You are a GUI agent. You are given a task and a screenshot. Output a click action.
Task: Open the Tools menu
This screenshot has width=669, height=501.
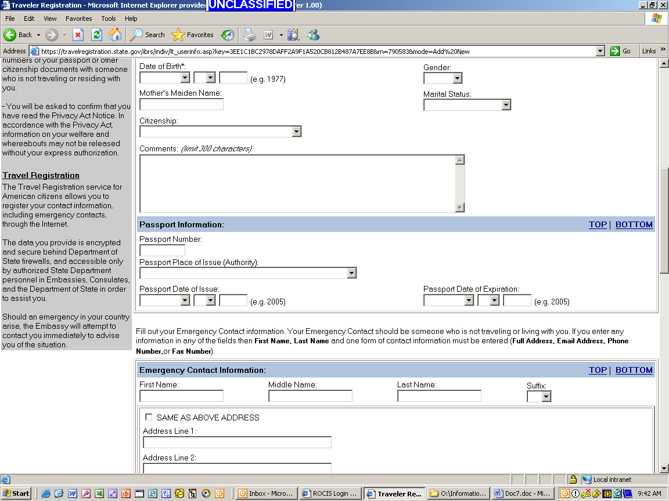coord(109,19)
